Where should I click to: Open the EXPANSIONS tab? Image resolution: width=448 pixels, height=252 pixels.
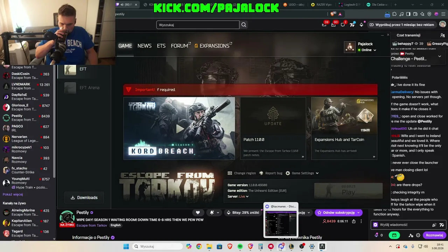(213, 46)
